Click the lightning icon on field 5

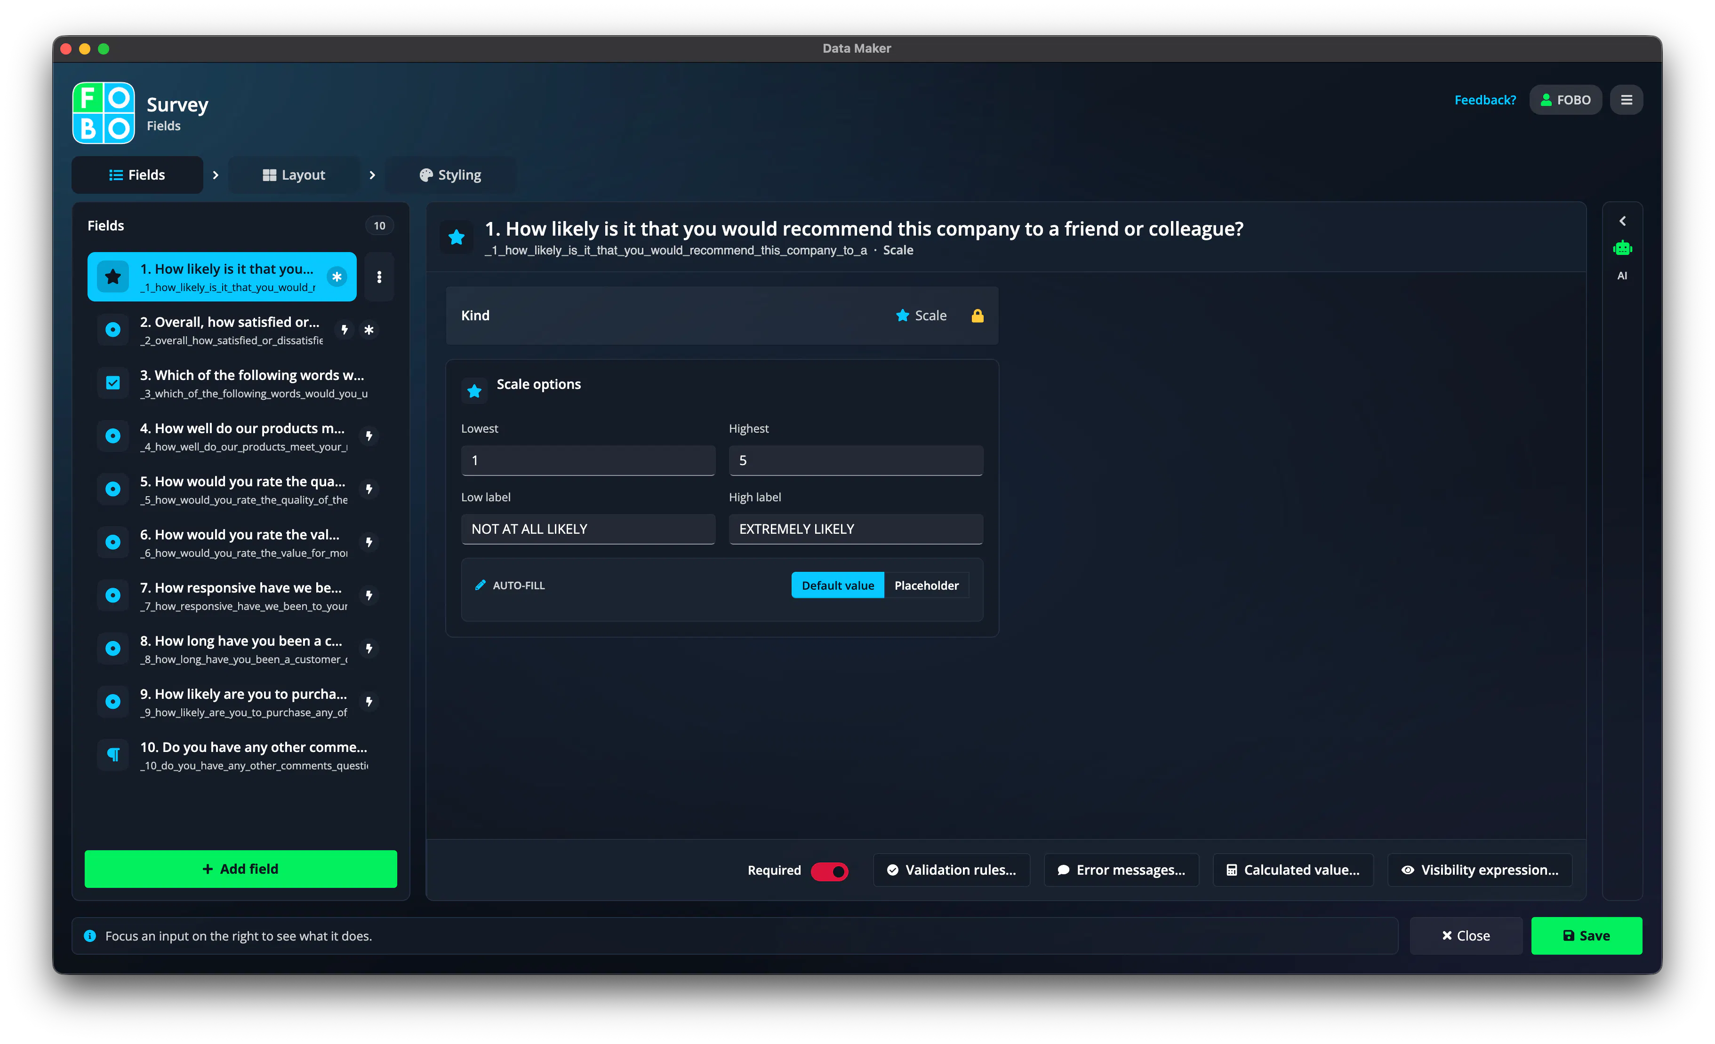pyautogui.click(x=369, y=489)
